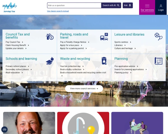Image resolution: width=168 pixels, height=134 pixels.
Task: Select Update your details link
Action: click(15, 48)
